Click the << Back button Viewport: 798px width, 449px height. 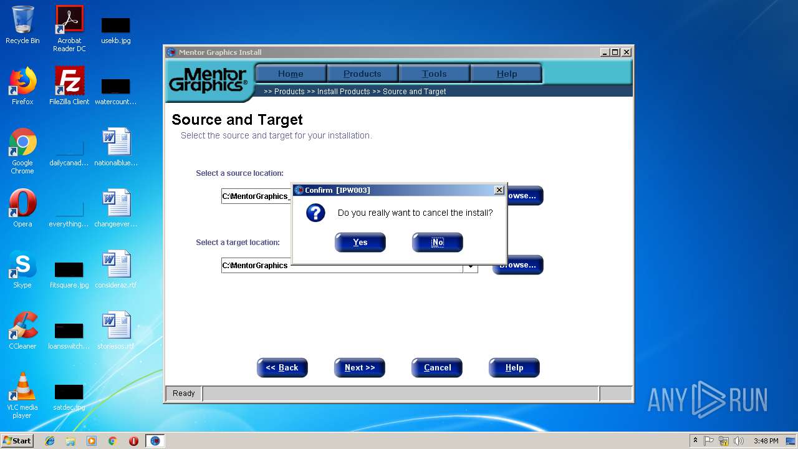(282, 368)
